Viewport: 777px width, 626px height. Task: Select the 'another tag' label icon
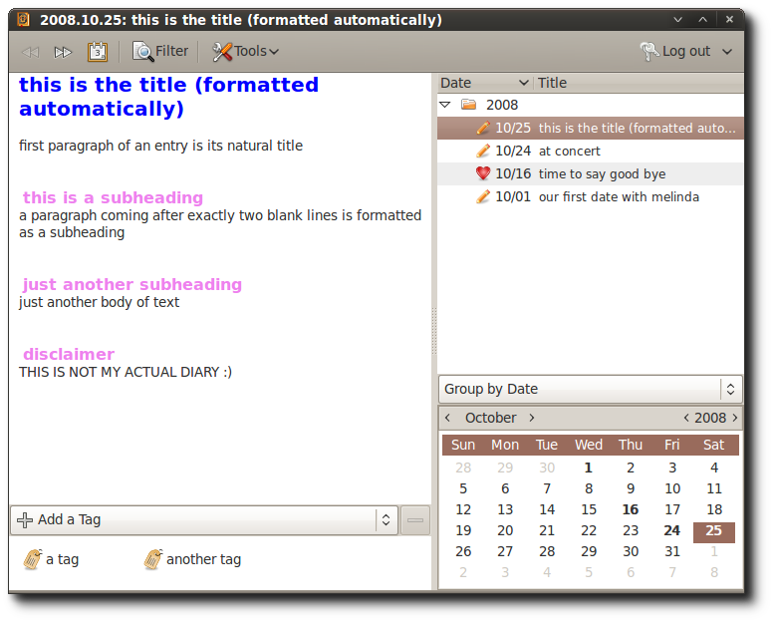point(153,559)
